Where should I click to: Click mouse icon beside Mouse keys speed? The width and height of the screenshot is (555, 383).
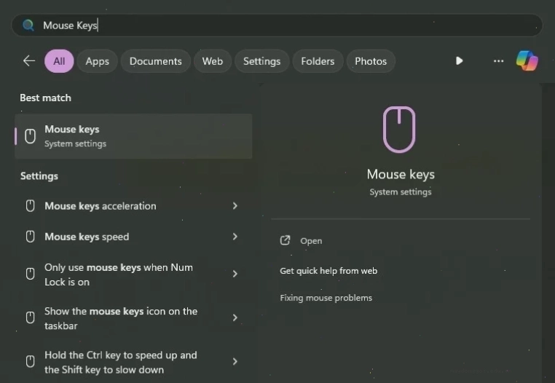[x=31, y=237]
